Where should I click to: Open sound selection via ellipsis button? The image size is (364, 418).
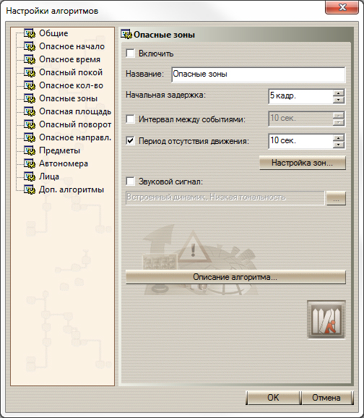pyautogui.click(x=336, y=198)
